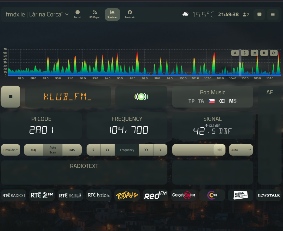Click the clock time 21:49:38
Viewport: 283px width, 231px height.
[x=228, y=15]
